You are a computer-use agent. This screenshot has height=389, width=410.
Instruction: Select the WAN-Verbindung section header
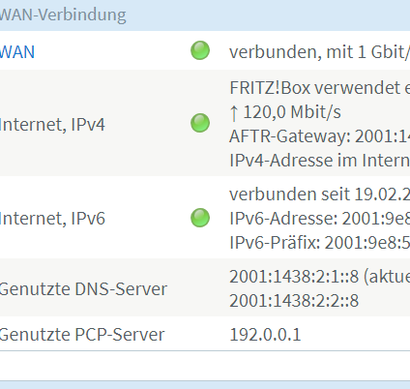(63, 15)
